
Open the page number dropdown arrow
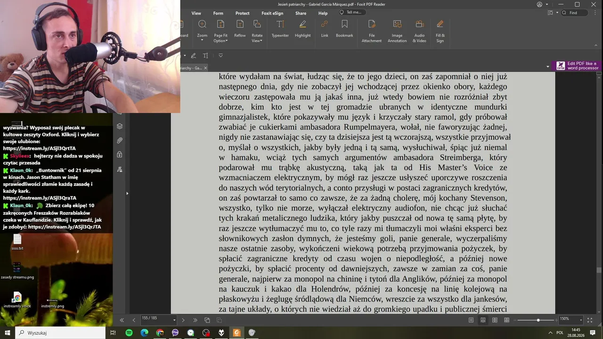click(x=174, y=320)
